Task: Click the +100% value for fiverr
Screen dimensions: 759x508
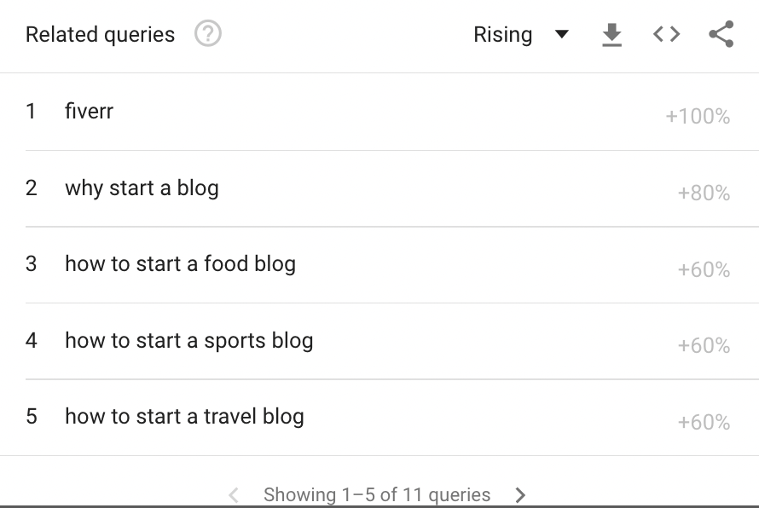Action: 698,117
